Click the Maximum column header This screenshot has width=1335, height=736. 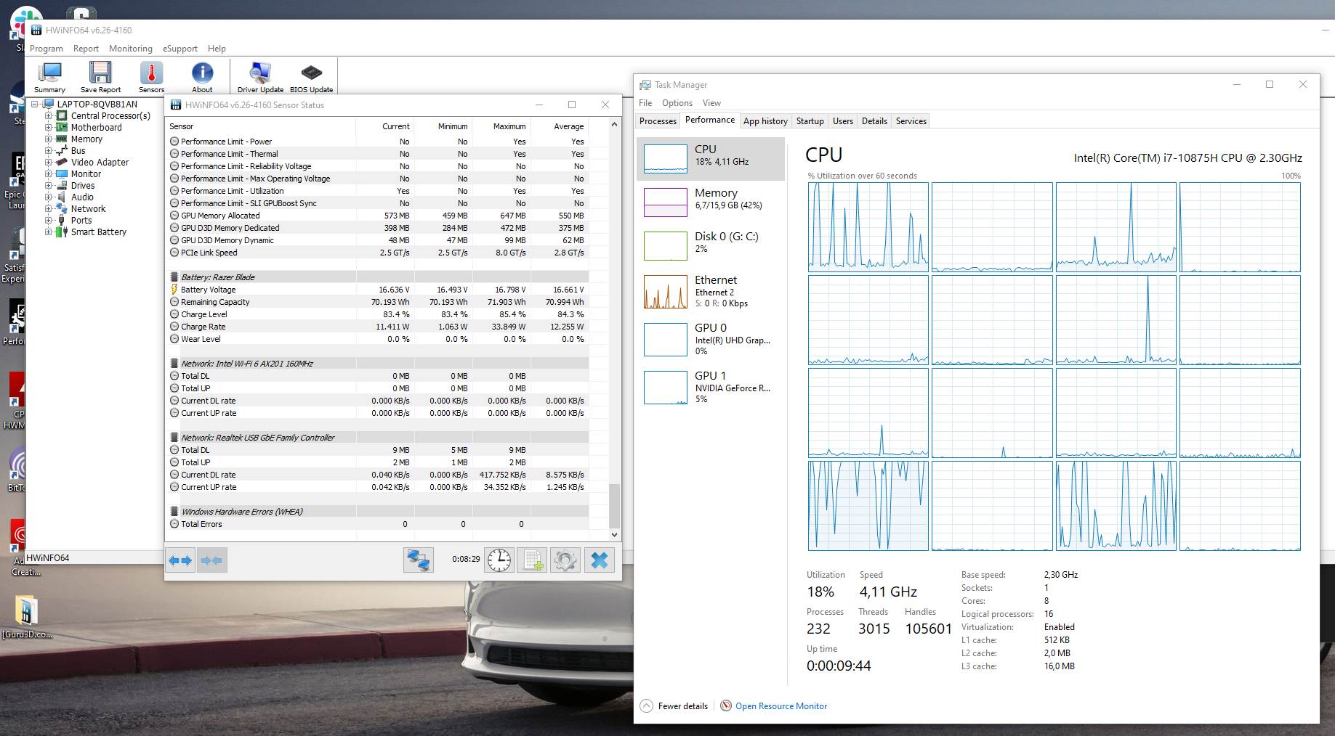pyautogui.click(x=509, y=126)
